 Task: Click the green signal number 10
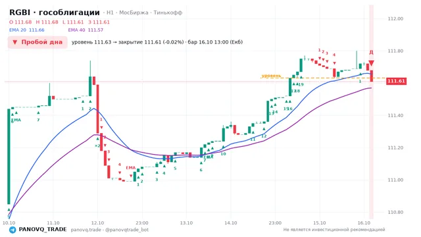tap(223, 153)
